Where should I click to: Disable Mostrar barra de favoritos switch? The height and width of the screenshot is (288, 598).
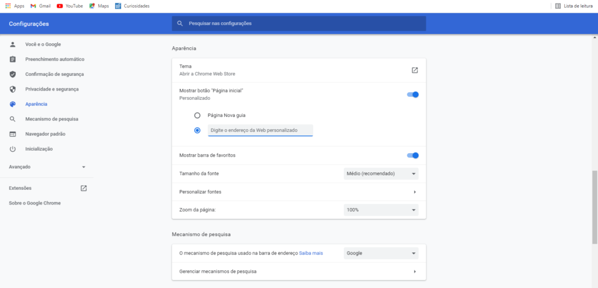(x=413, y=155)
